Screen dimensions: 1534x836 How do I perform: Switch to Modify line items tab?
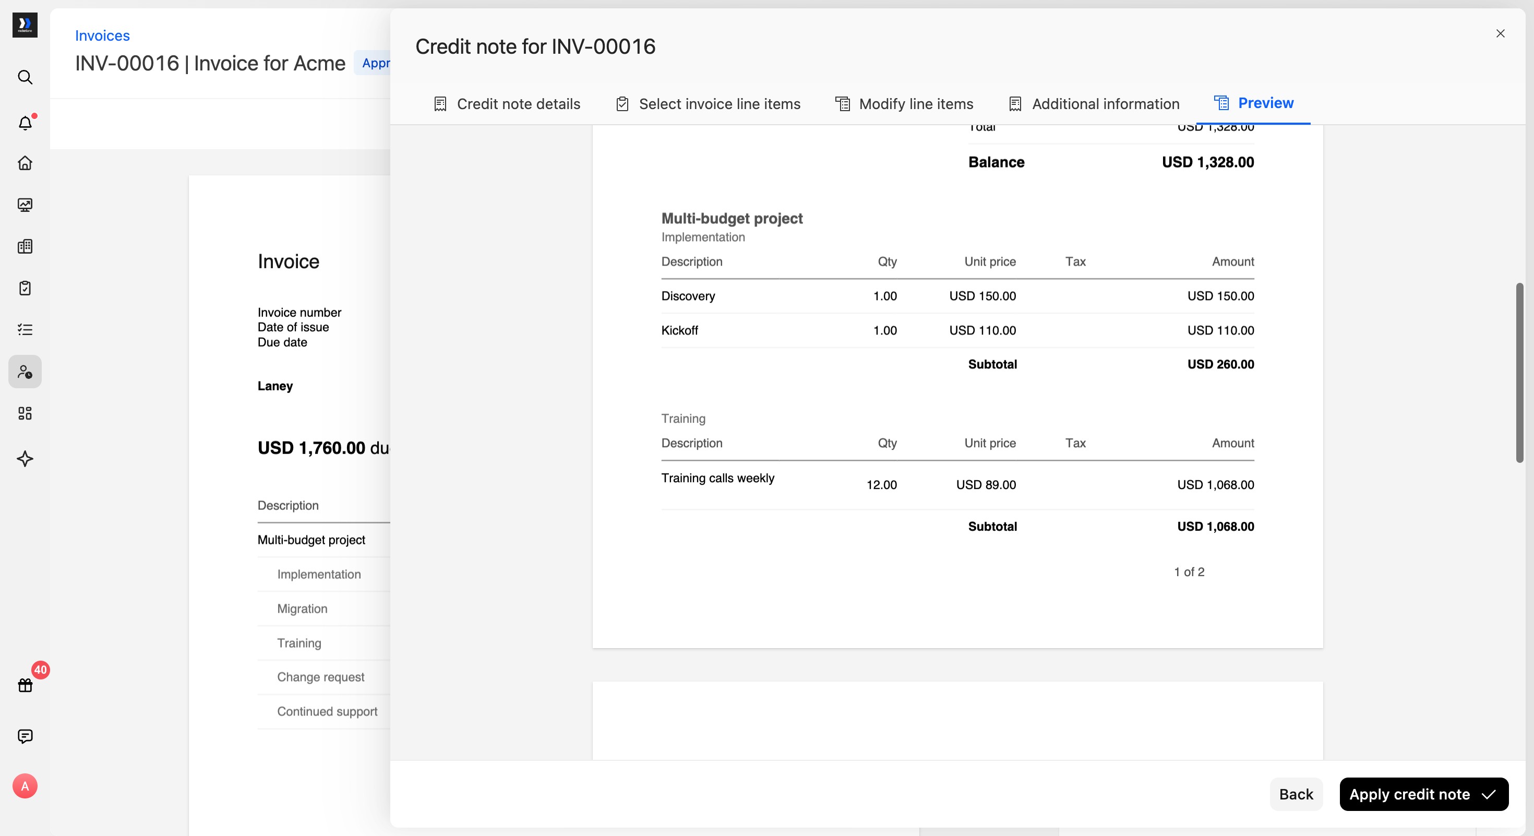(904, 104)
